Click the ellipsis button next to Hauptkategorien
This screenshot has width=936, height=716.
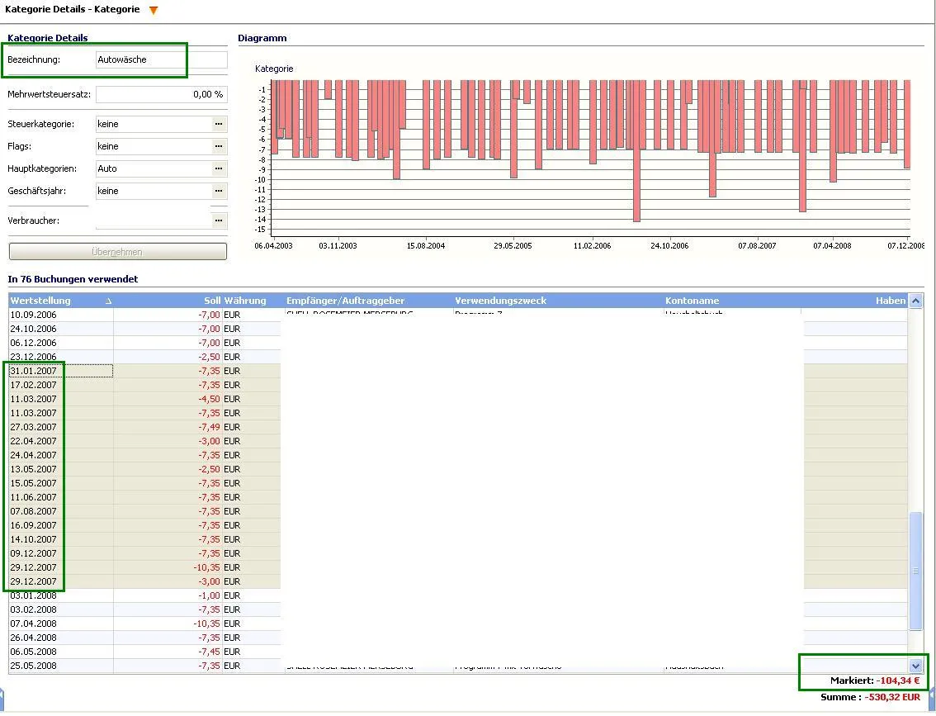219,168
